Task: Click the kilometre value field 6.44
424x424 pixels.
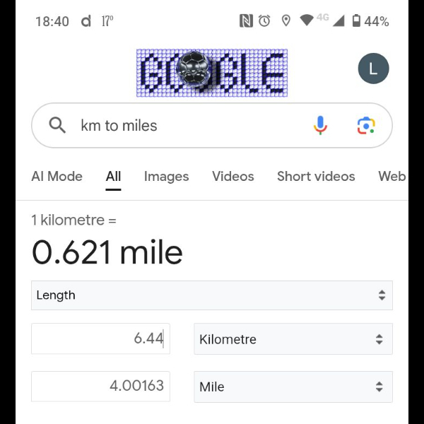Action: [100, 339]
